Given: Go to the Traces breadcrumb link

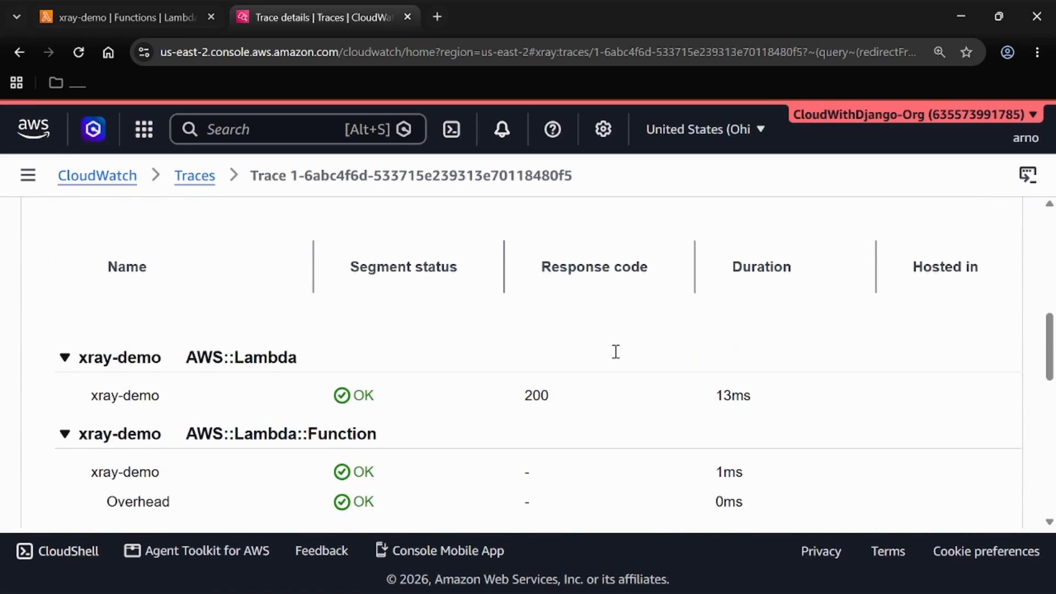Looking at the screenshot, I should coord(195,175).
